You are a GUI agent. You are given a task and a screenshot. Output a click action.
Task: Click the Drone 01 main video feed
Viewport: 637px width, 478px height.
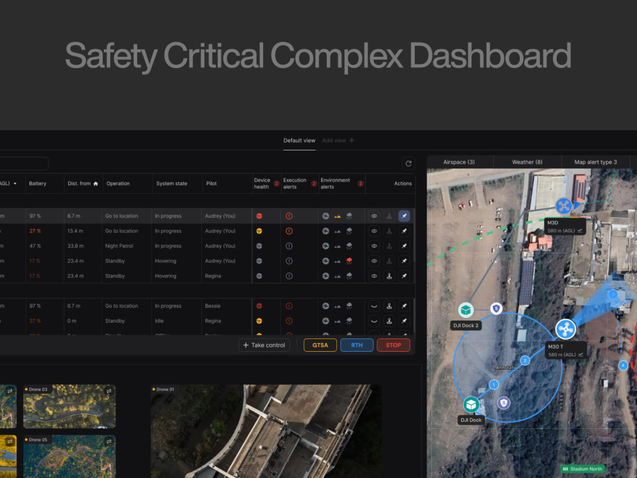point(266,431)
